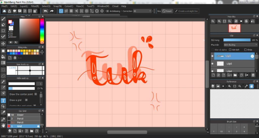This screenshot has height=138, width=259.
Task: Open the Cloud menu
Action: [115, 6]
